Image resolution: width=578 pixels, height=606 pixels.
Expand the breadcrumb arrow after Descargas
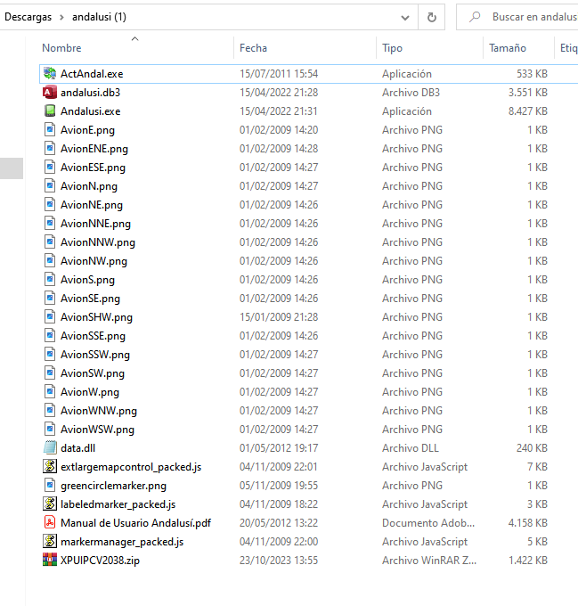tap(61, 17)
